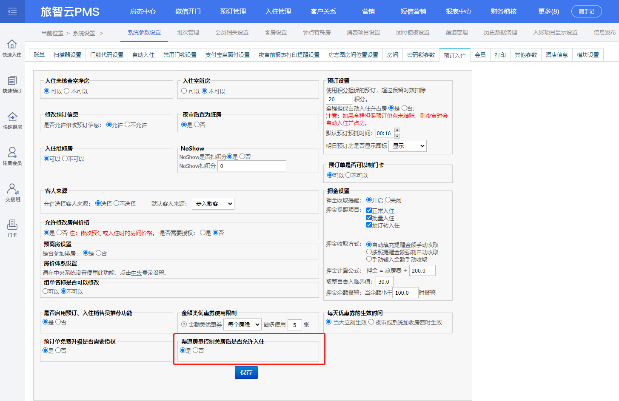Screen dimensions: 619x401
Task: Switch to 扫描器设置 sub-tab
Action: point(68,55)
